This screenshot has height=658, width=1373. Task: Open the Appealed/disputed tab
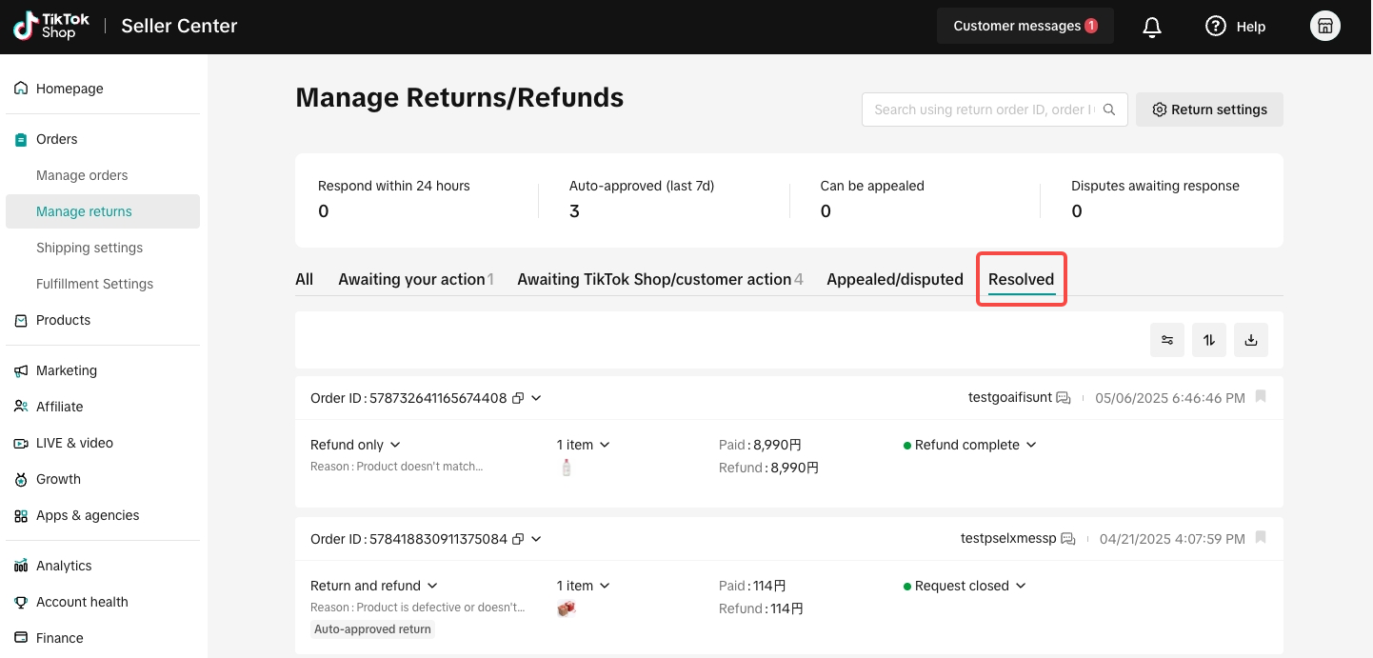pyautogui.click(x=895, y=279)
